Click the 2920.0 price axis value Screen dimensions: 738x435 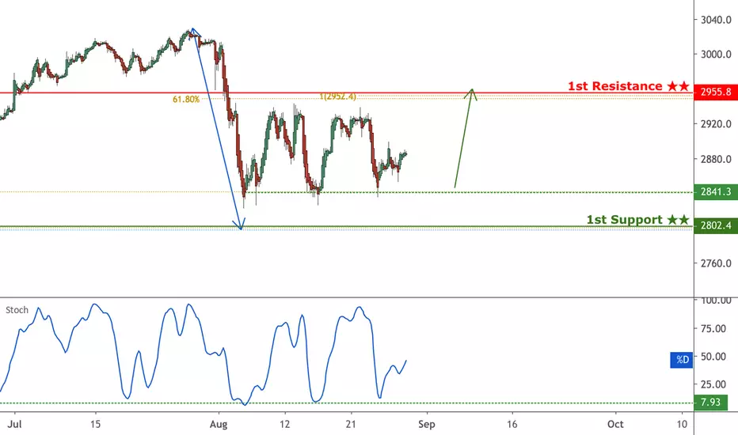(x=716, y=124)
